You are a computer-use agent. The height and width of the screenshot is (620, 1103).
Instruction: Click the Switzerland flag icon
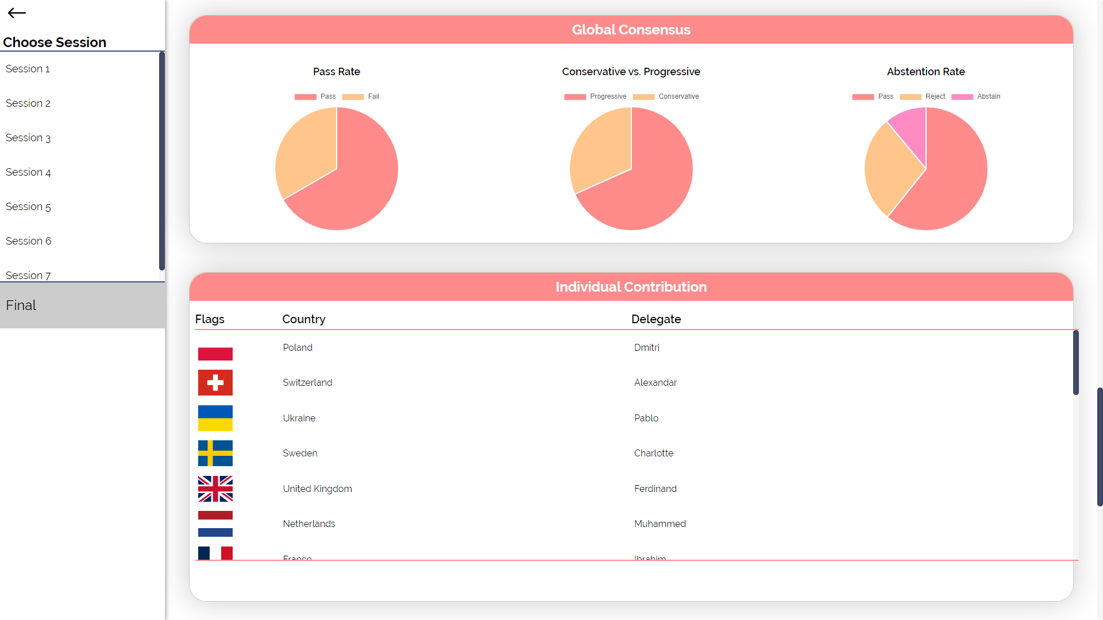coord(215,382)
